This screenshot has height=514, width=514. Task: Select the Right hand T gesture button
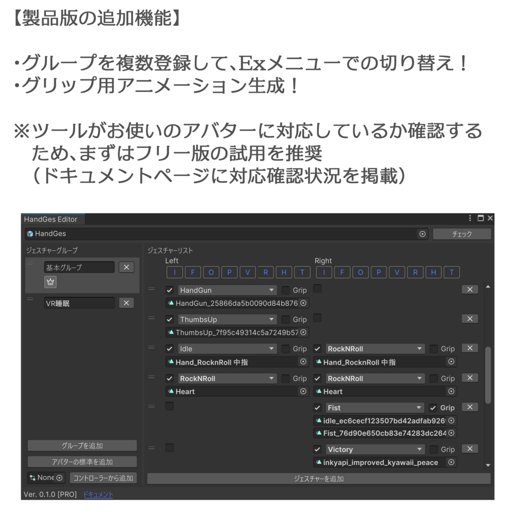pos(450,272)
